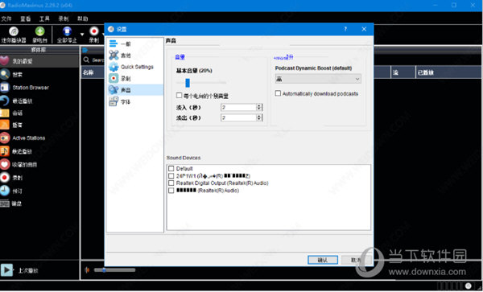Open the record item in the left sidebar
Image resolution: width=483 pixels, height=292 pixels.
point(39,178)
